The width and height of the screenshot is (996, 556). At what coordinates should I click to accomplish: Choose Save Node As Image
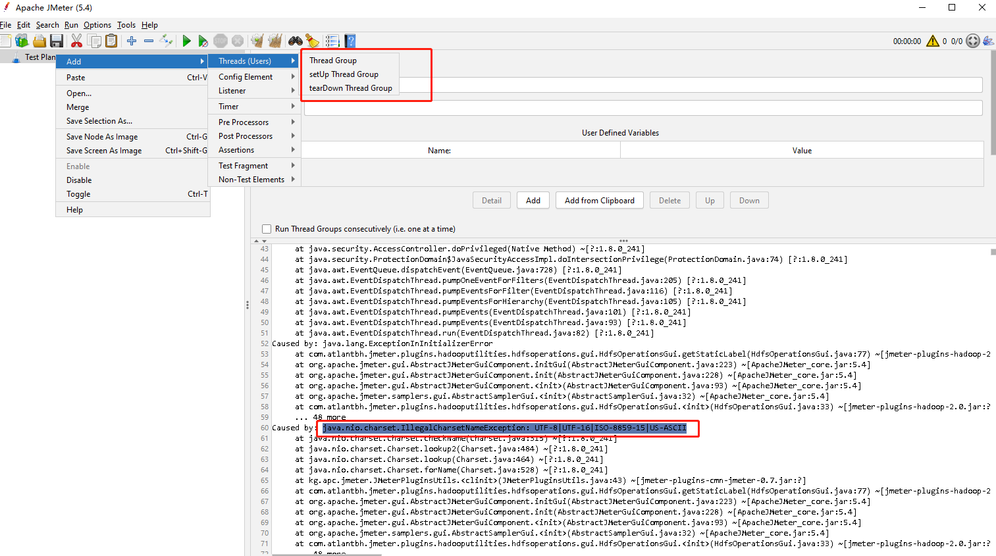tap(132, 137)
